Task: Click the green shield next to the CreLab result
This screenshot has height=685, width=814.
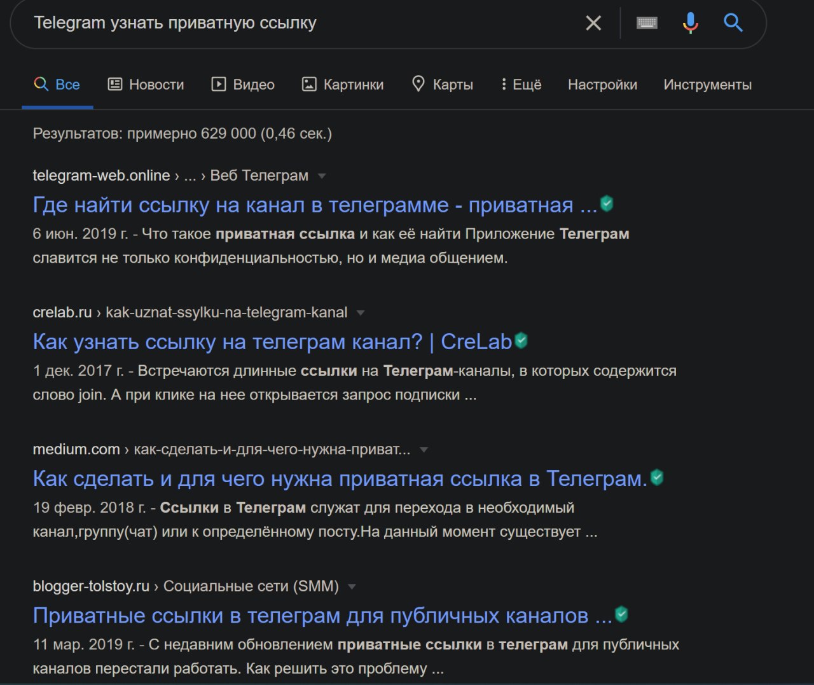Action: coord(521,340)
